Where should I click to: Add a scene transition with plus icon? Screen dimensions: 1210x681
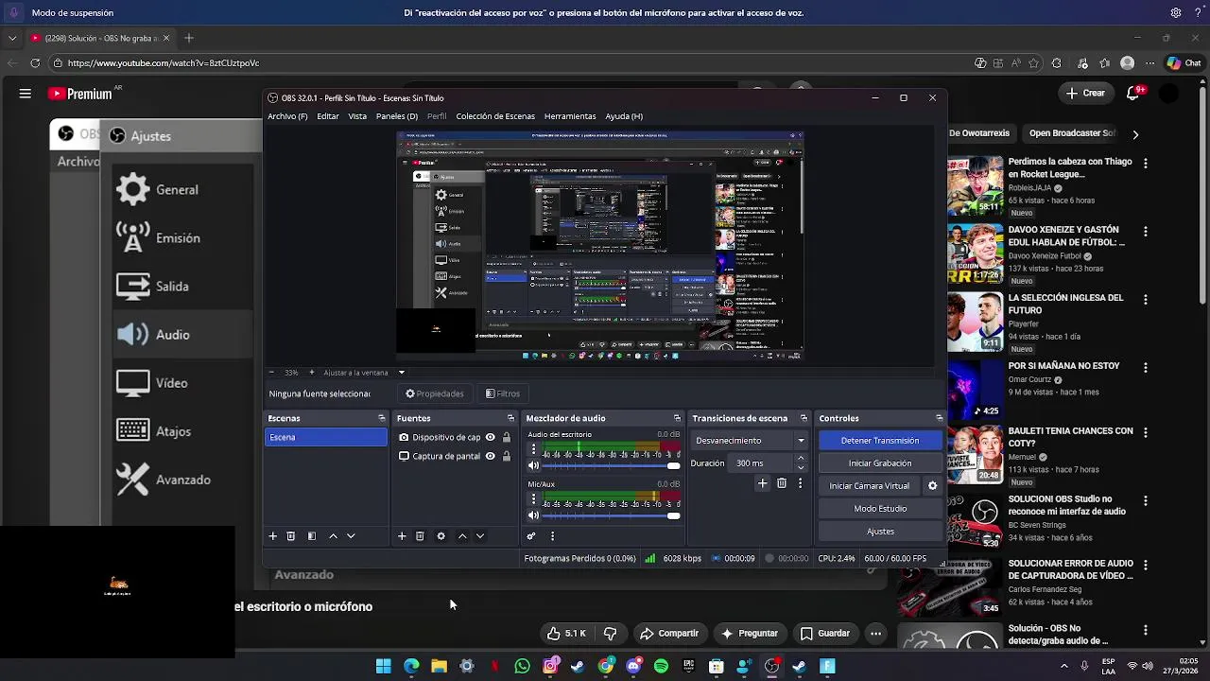(x=763, y=483)
